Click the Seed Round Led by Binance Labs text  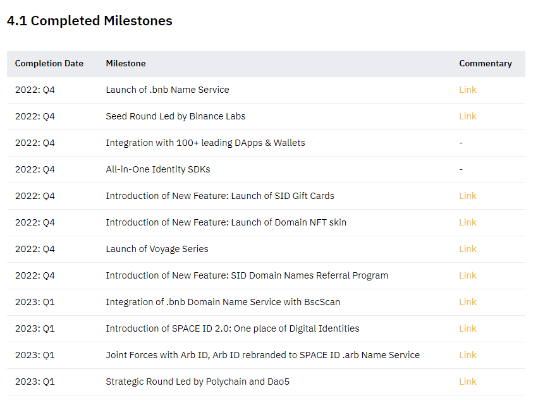pyautogui.click(x=175, y=116)
